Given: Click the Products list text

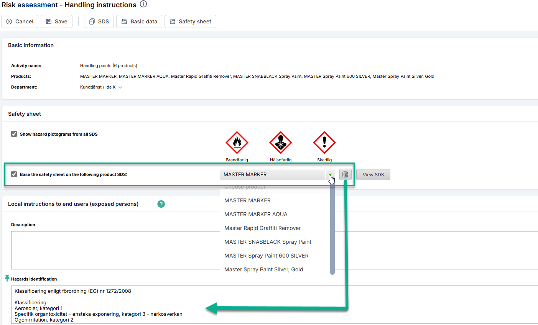Looking at the screenshot, I should click(x=257, y=76).
